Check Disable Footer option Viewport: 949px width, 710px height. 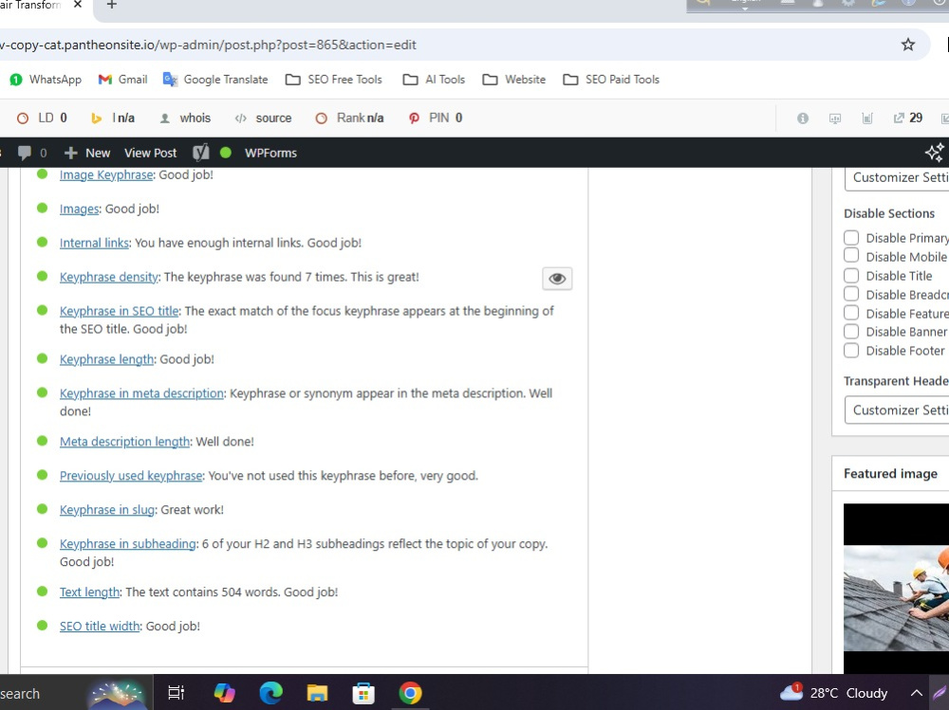click(x=851, y=351)
